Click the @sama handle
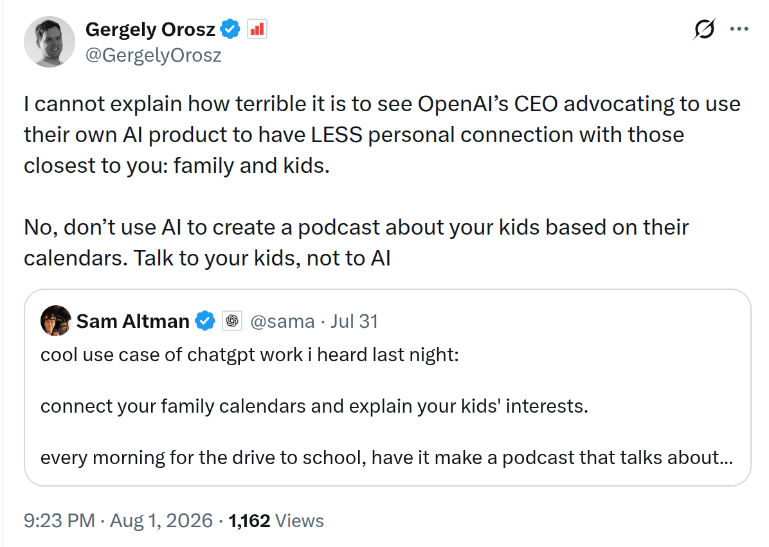 (x=282, y=321)
